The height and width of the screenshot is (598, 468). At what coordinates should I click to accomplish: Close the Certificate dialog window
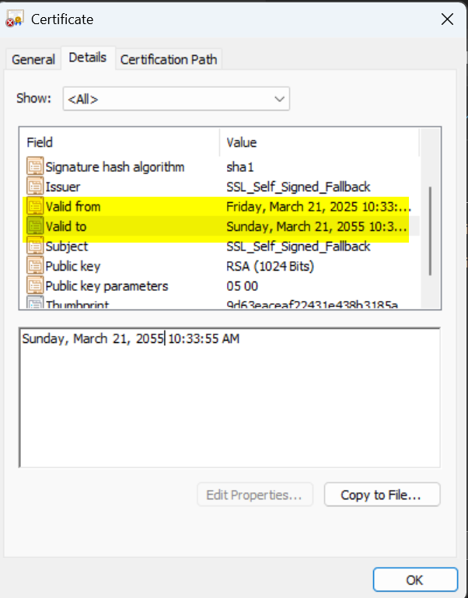[447, 19]
